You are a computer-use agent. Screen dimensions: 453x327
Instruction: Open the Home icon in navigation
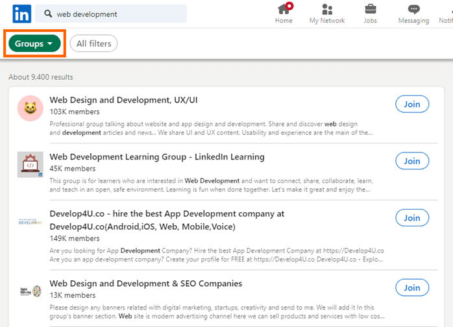284,9
